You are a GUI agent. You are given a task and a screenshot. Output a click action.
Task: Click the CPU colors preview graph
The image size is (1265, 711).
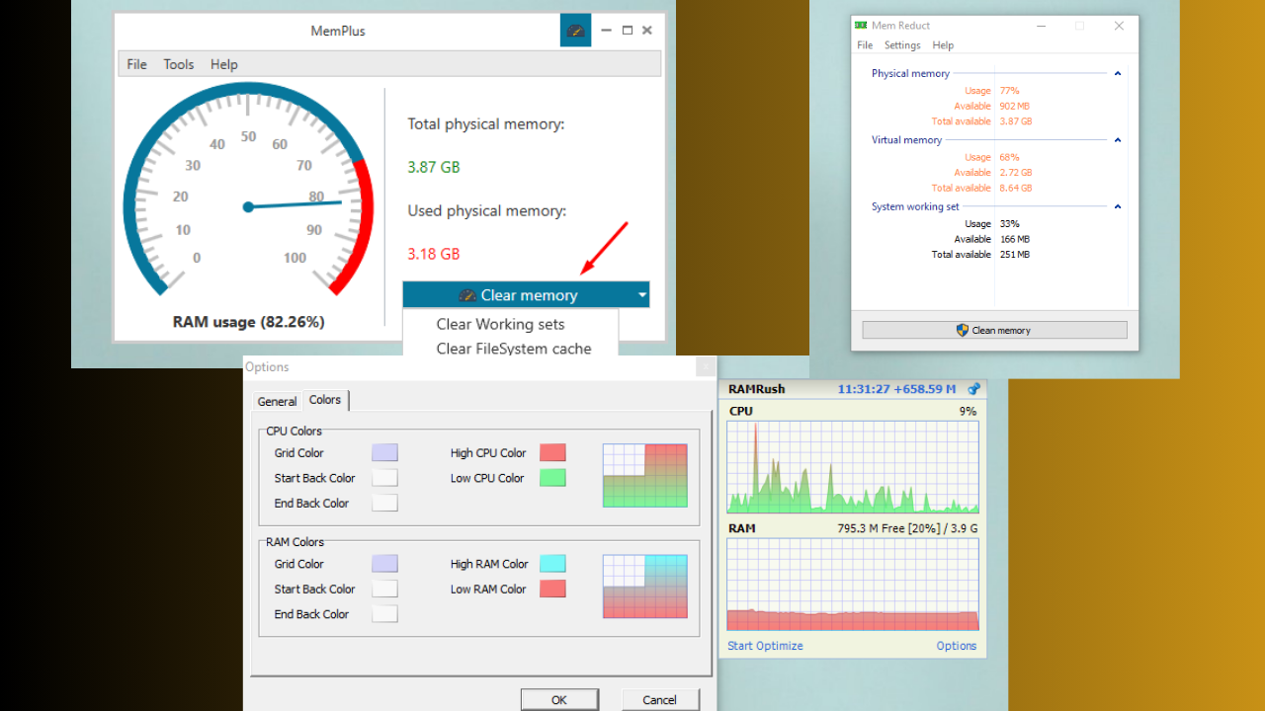[645, 475]
